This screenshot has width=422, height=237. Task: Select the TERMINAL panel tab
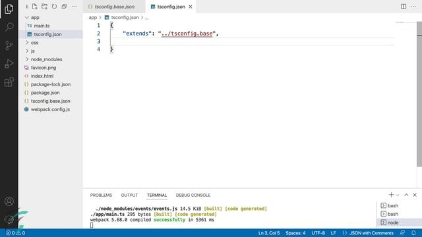point(157,195)
